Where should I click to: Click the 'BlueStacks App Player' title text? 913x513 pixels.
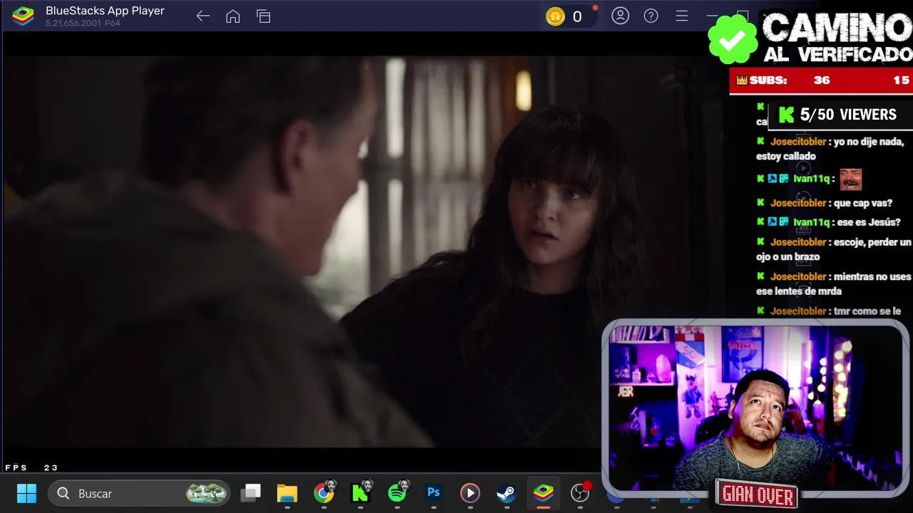[105, 11]
